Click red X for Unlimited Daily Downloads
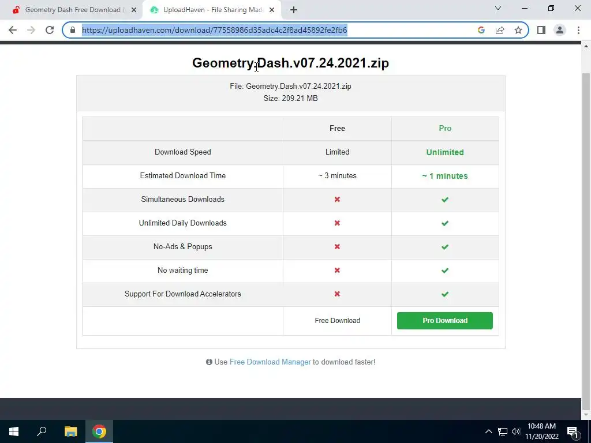The image size is (591, 443). tap(337, 223)
